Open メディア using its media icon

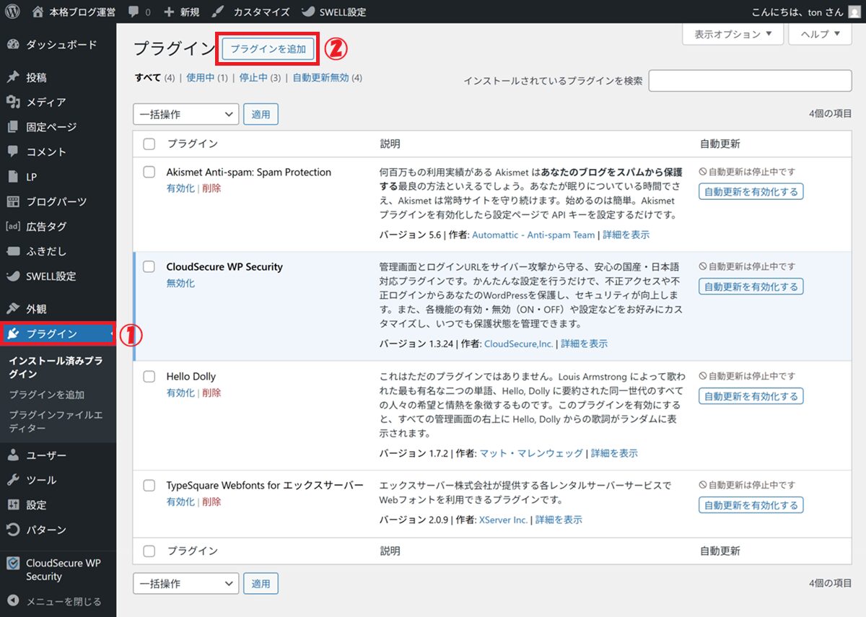point(13,102)
